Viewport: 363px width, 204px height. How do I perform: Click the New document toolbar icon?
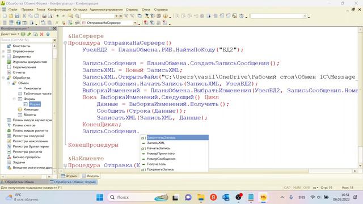(x=5, y=16)
